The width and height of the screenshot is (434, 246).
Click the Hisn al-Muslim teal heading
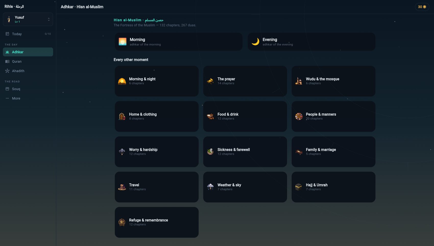pyautogui.click(x=139, y=20)
